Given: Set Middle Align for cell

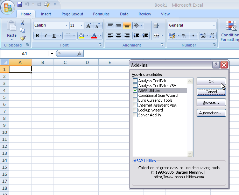Looking at the screenshot, I should point(119,26).
